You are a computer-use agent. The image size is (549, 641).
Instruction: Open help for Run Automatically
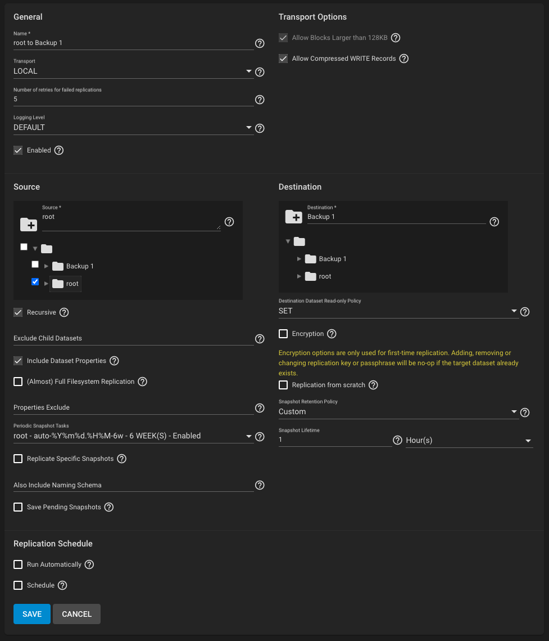tap(89, 564)
